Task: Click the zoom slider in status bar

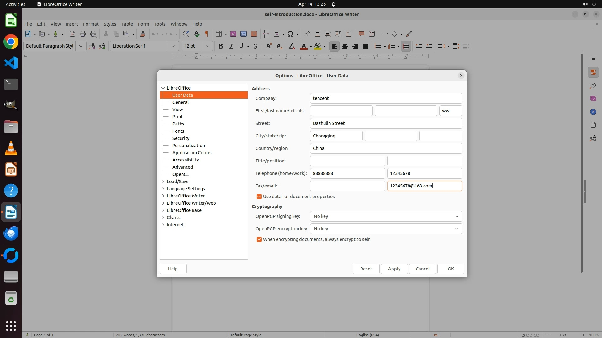Action: click(564, 335)
